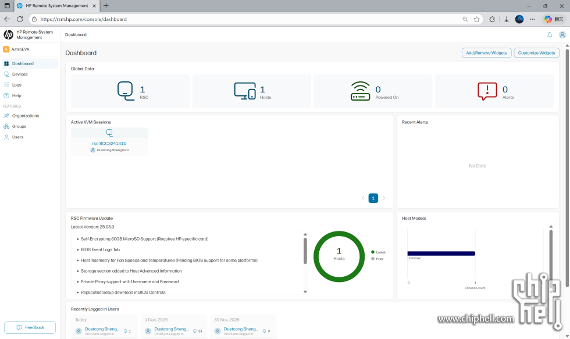Switch to the HP Remote System Management tab

tap(56, 6)
